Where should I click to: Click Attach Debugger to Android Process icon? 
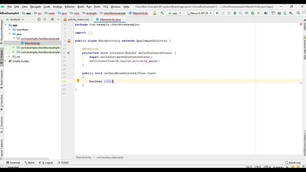coord(252,13)
